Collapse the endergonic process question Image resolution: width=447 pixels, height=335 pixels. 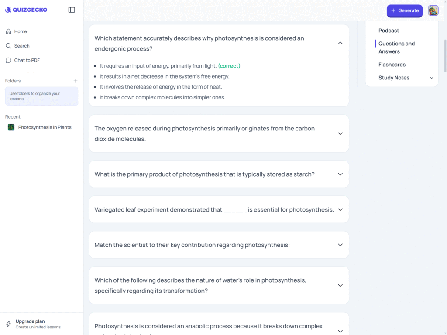[340, 43]
